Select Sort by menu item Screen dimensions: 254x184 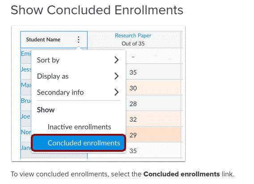(78, 60)
